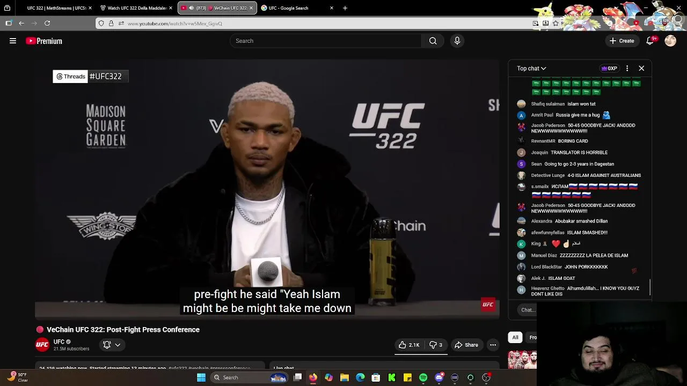Click the Create button
The image size is (687, 386).
pyautogui.click(x=622, y=41)
